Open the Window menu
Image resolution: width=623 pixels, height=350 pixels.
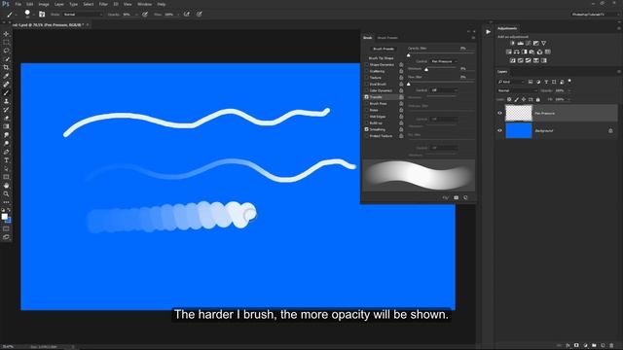click(x=144, y=4)
